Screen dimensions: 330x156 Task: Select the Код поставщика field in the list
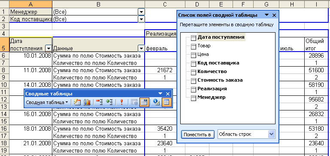click(x=218, y=63)
